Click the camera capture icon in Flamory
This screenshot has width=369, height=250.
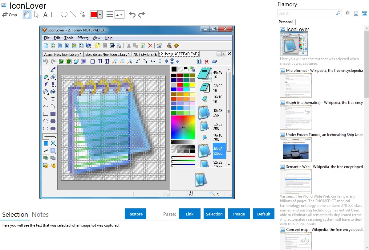[x=347, y=13]
